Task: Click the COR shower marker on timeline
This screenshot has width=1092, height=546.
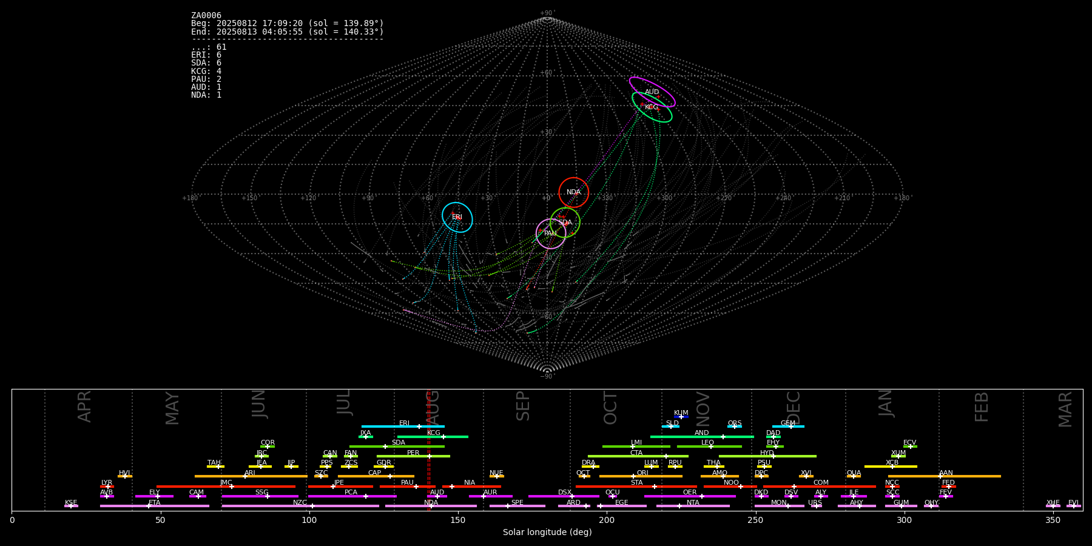Action: point(268,447)
